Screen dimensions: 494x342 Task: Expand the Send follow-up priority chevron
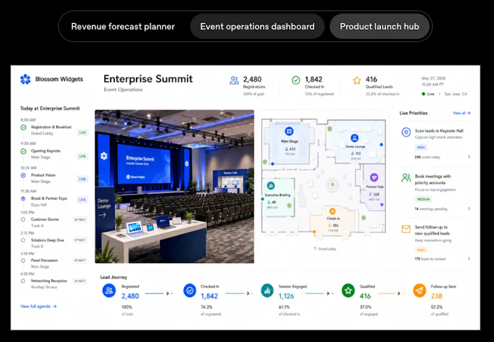point(469,259)
